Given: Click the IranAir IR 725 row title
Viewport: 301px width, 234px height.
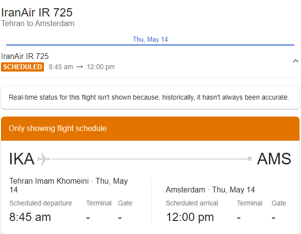Looking at the screenshot, I should (x=25, y=56).
